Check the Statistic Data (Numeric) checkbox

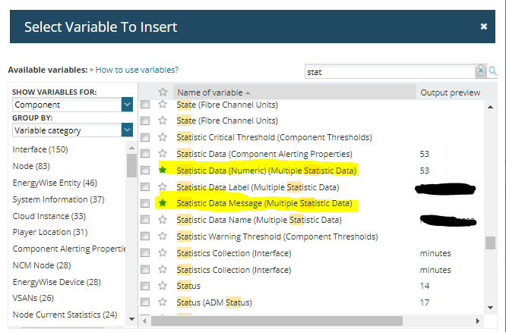pyautogui.click(x=145, y=171)
